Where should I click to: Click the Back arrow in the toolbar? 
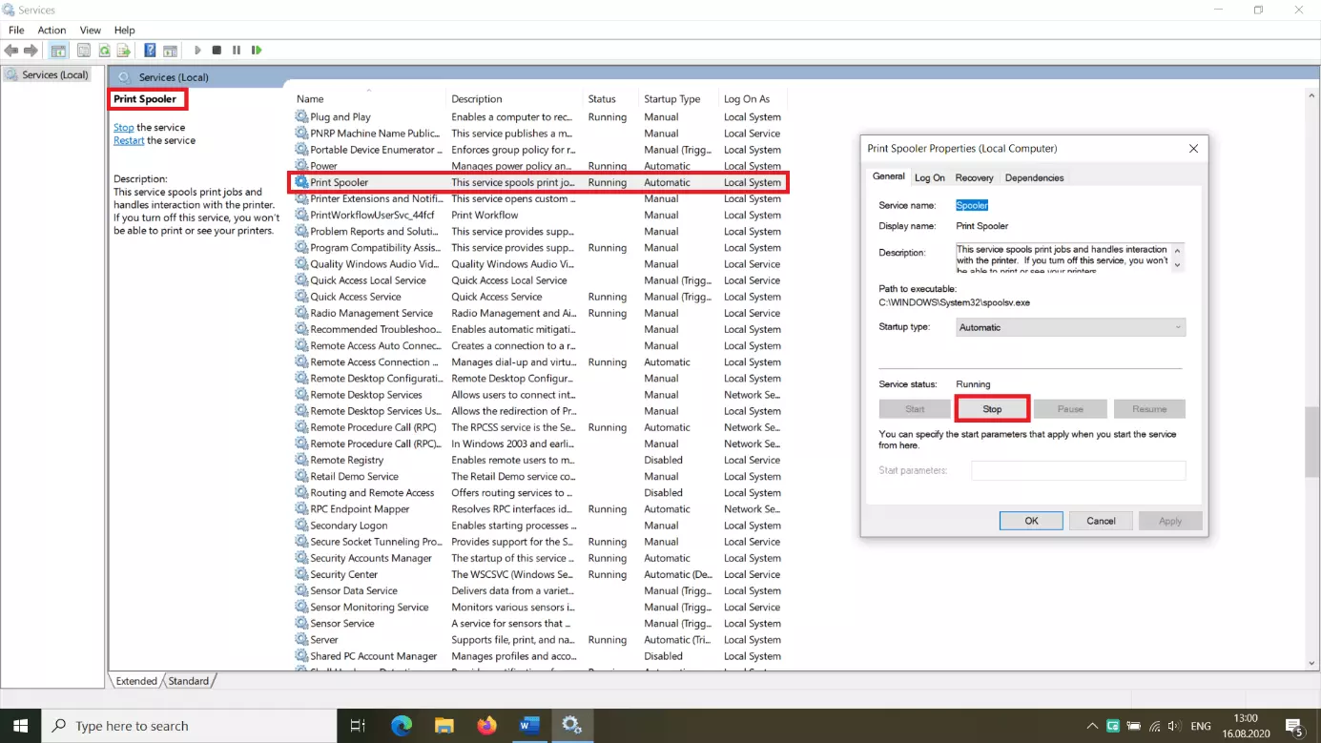11,51
